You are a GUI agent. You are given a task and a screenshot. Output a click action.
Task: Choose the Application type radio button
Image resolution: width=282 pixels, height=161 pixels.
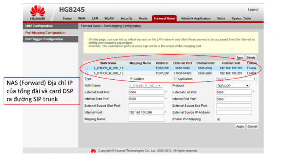(x=175, y=79)
